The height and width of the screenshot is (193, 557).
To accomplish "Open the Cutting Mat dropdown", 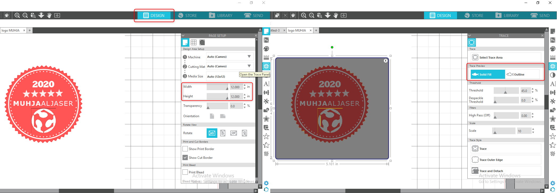I will tap(230, 66).
